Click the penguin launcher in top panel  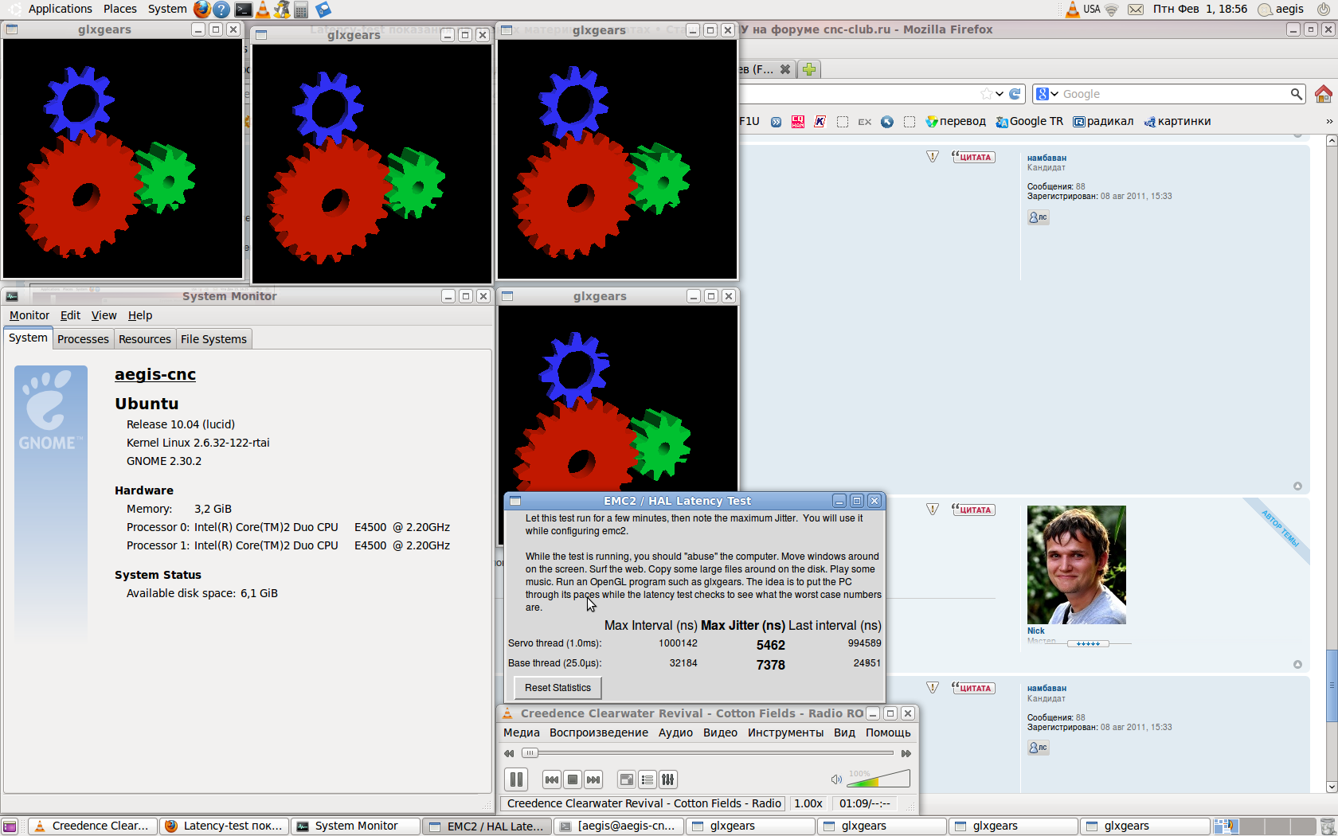click(282, 10)
